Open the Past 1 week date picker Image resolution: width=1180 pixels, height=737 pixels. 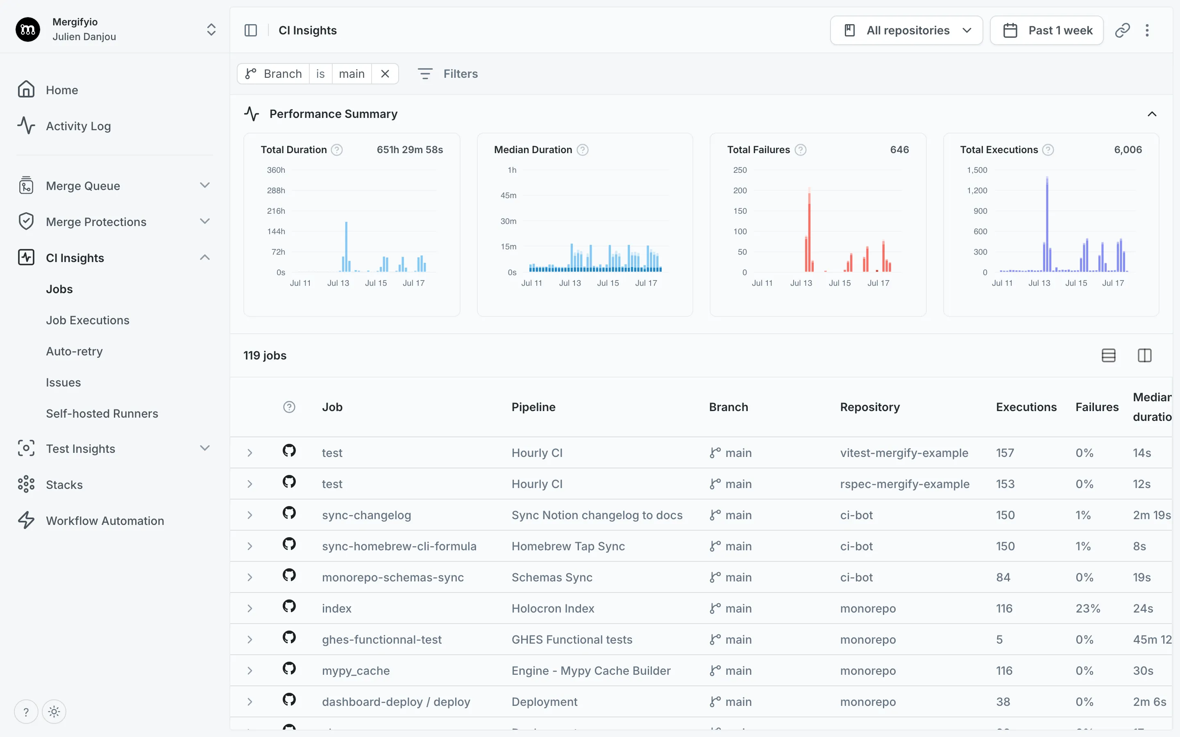click(1046, 30)
